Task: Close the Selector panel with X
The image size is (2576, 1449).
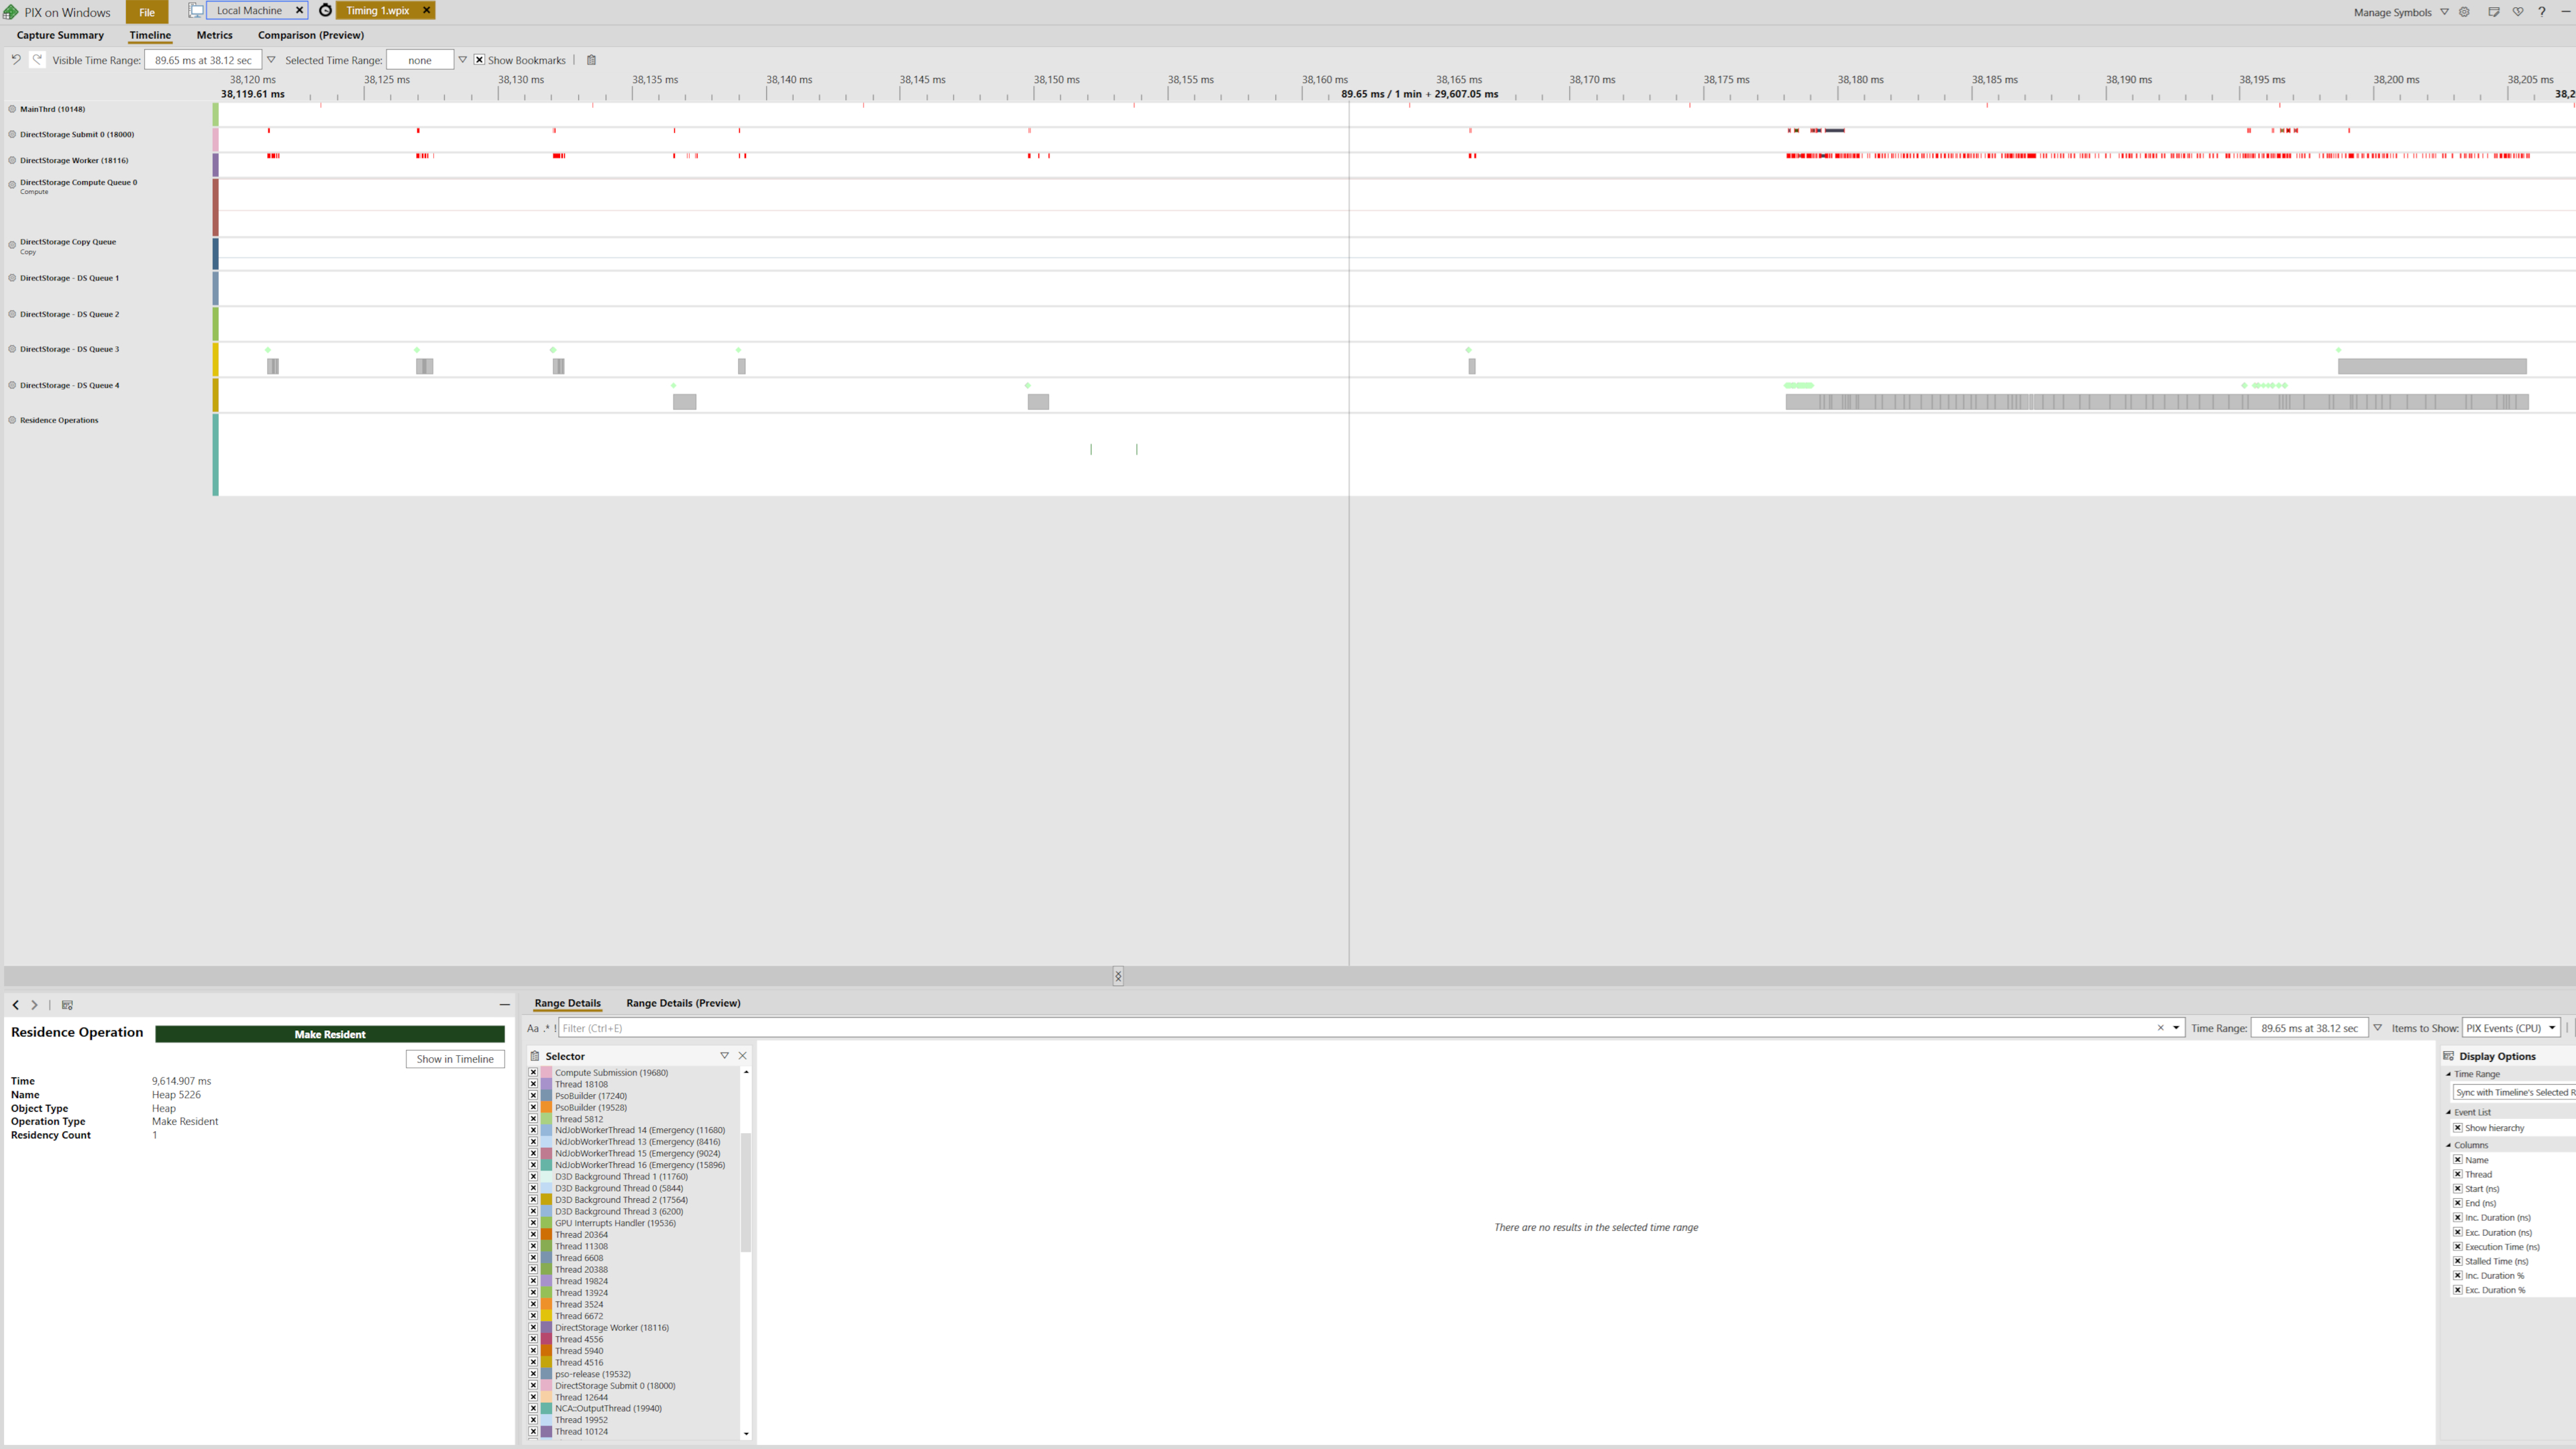Action: 742,1056
